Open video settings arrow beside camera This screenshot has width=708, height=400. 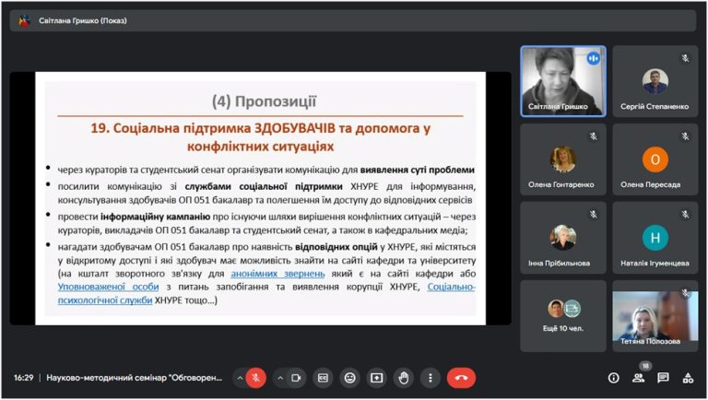pos(280,378)
